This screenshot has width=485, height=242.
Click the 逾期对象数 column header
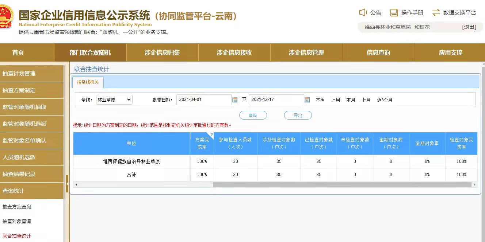coord(391,143)
